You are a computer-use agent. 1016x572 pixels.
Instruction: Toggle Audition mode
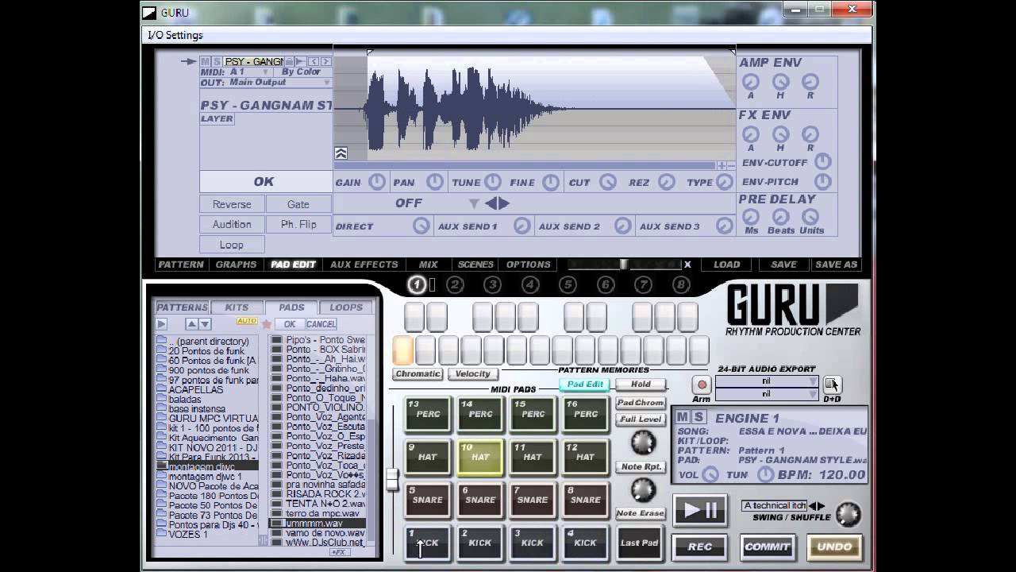[232, 224]
